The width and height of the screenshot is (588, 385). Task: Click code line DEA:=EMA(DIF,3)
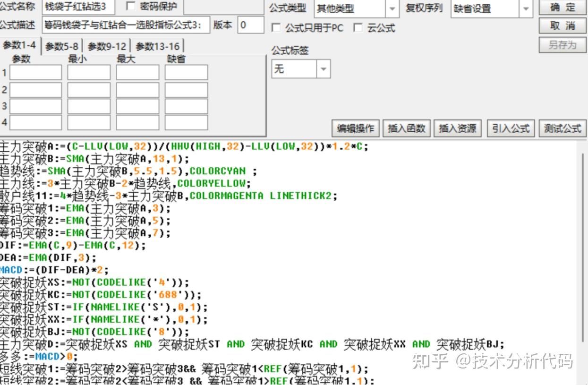pyautogui.click(x=48, y=258)
